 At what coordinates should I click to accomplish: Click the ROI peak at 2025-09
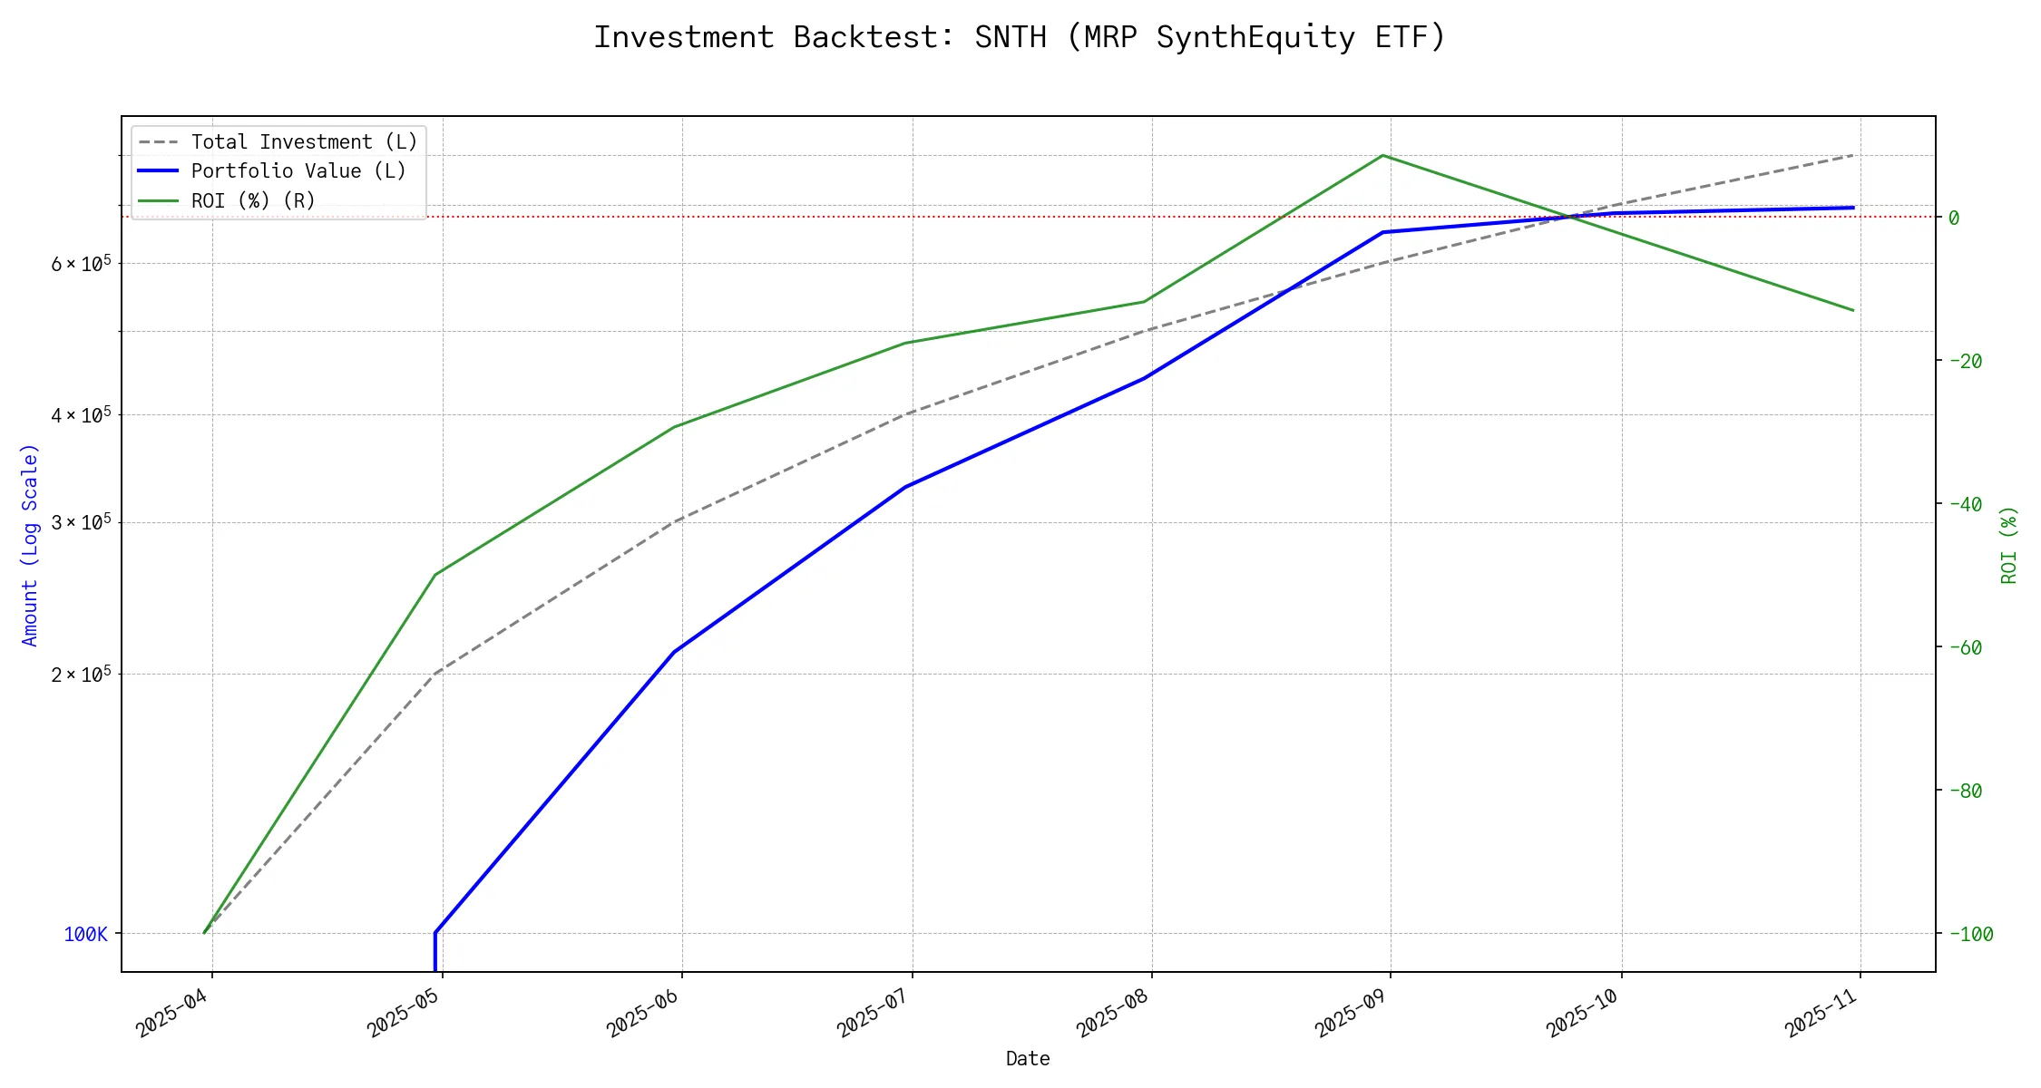pyautogui.click(x=1382, y=156)
